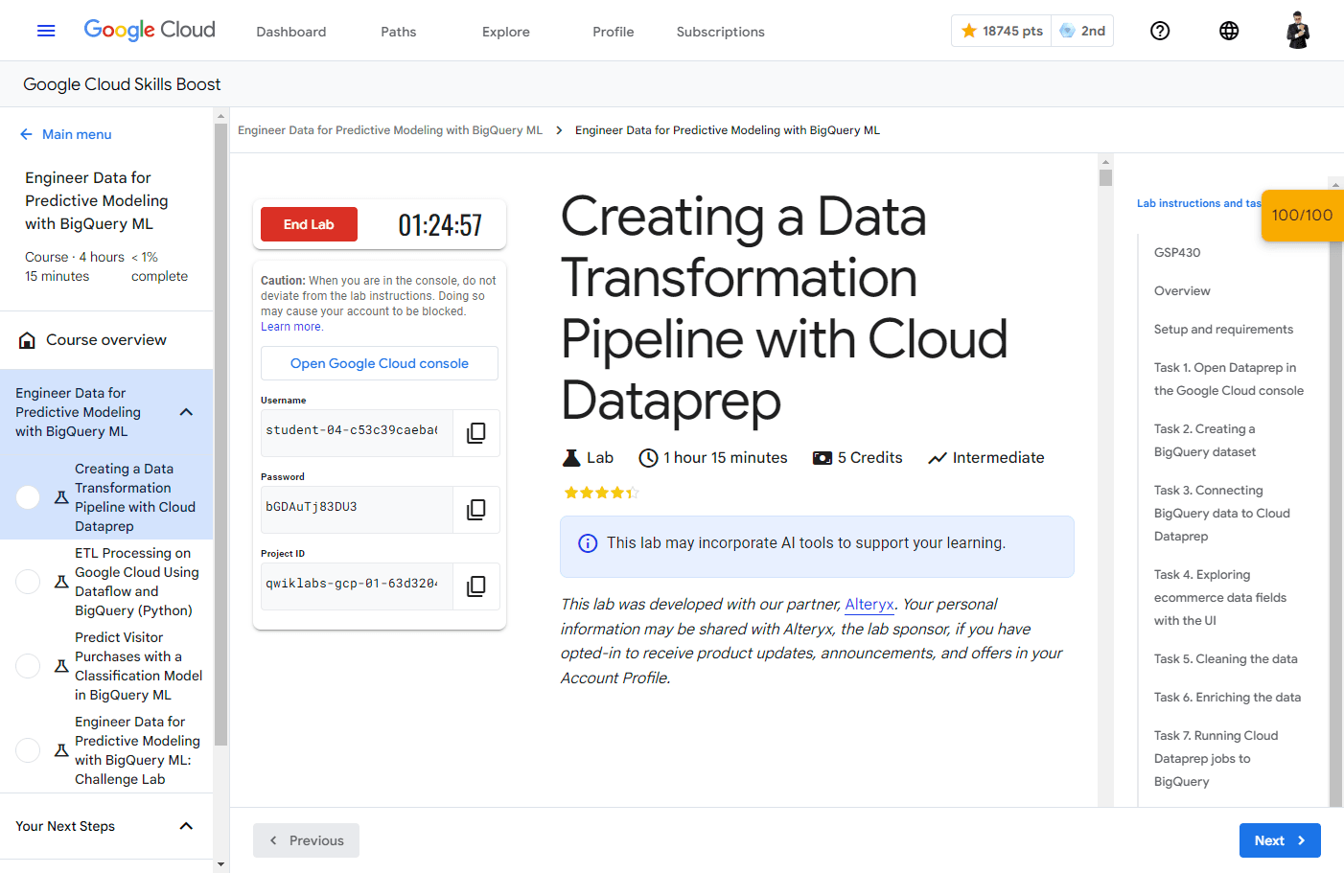Return to Main menu
The image size is (1344, 873).
point(77,134)
